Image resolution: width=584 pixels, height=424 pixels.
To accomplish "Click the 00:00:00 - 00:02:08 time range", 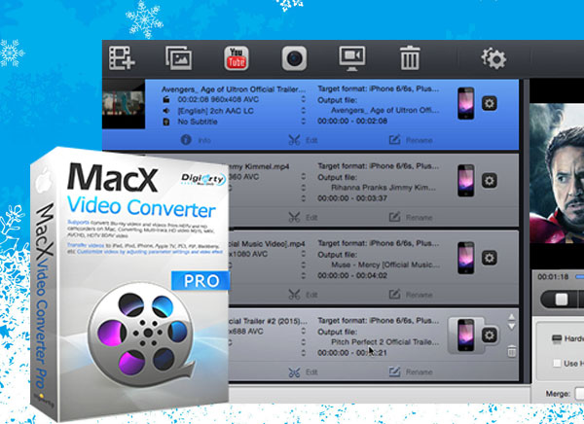I will [352, 121].
